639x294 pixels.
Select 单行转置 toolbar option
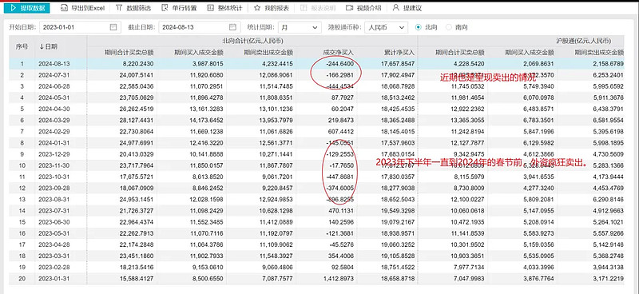point(179,8)
